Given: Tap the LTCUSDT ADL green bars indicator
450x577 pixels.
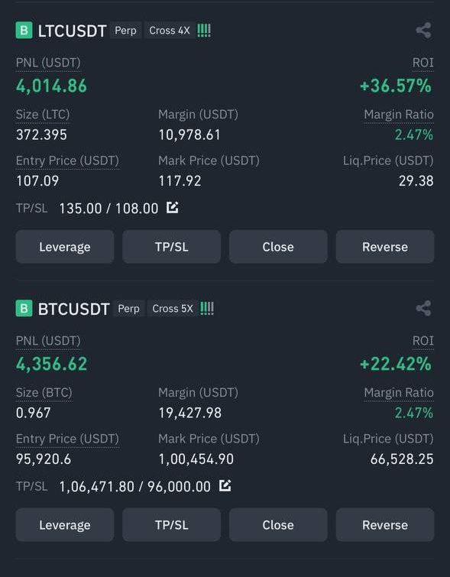Looking at the screenshot, I should tap(204, 30).
